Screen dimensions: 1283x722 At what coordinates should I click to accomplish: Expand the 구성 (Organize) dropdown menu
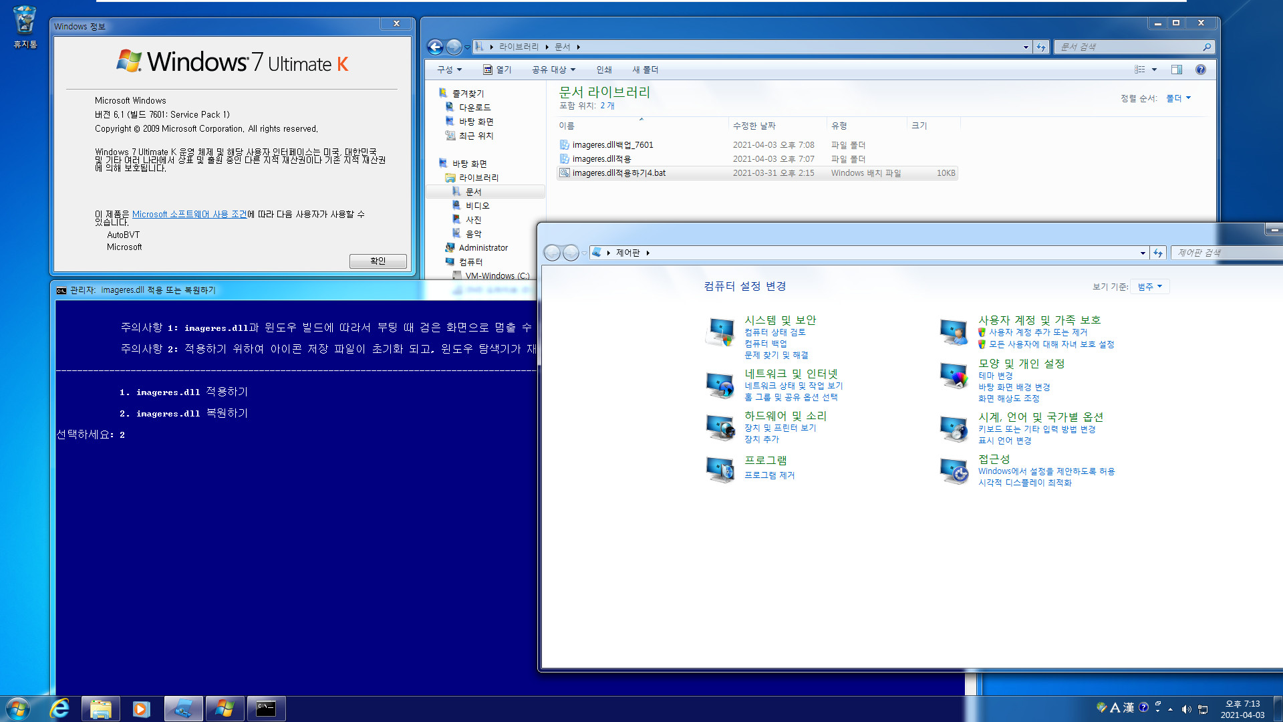(x=449, y=70)
